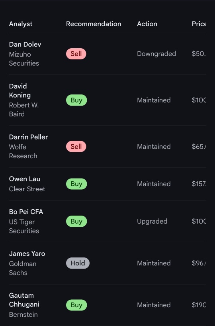Click the Goldman Sachs firm text
This screenshot has width=215, height=326.
23,268
